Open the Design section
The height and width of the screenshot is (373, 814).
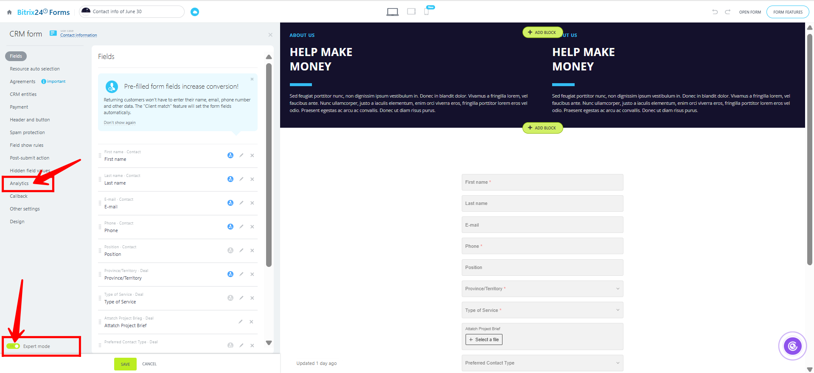(17, 222)
